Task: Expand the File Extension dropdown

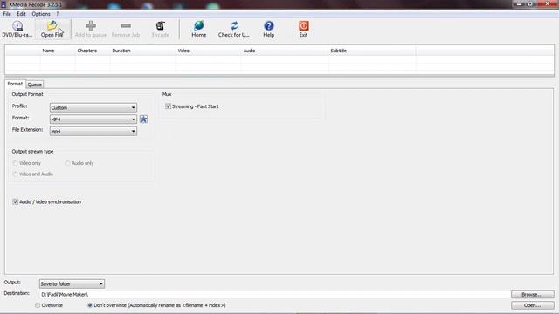Action: 93,132
